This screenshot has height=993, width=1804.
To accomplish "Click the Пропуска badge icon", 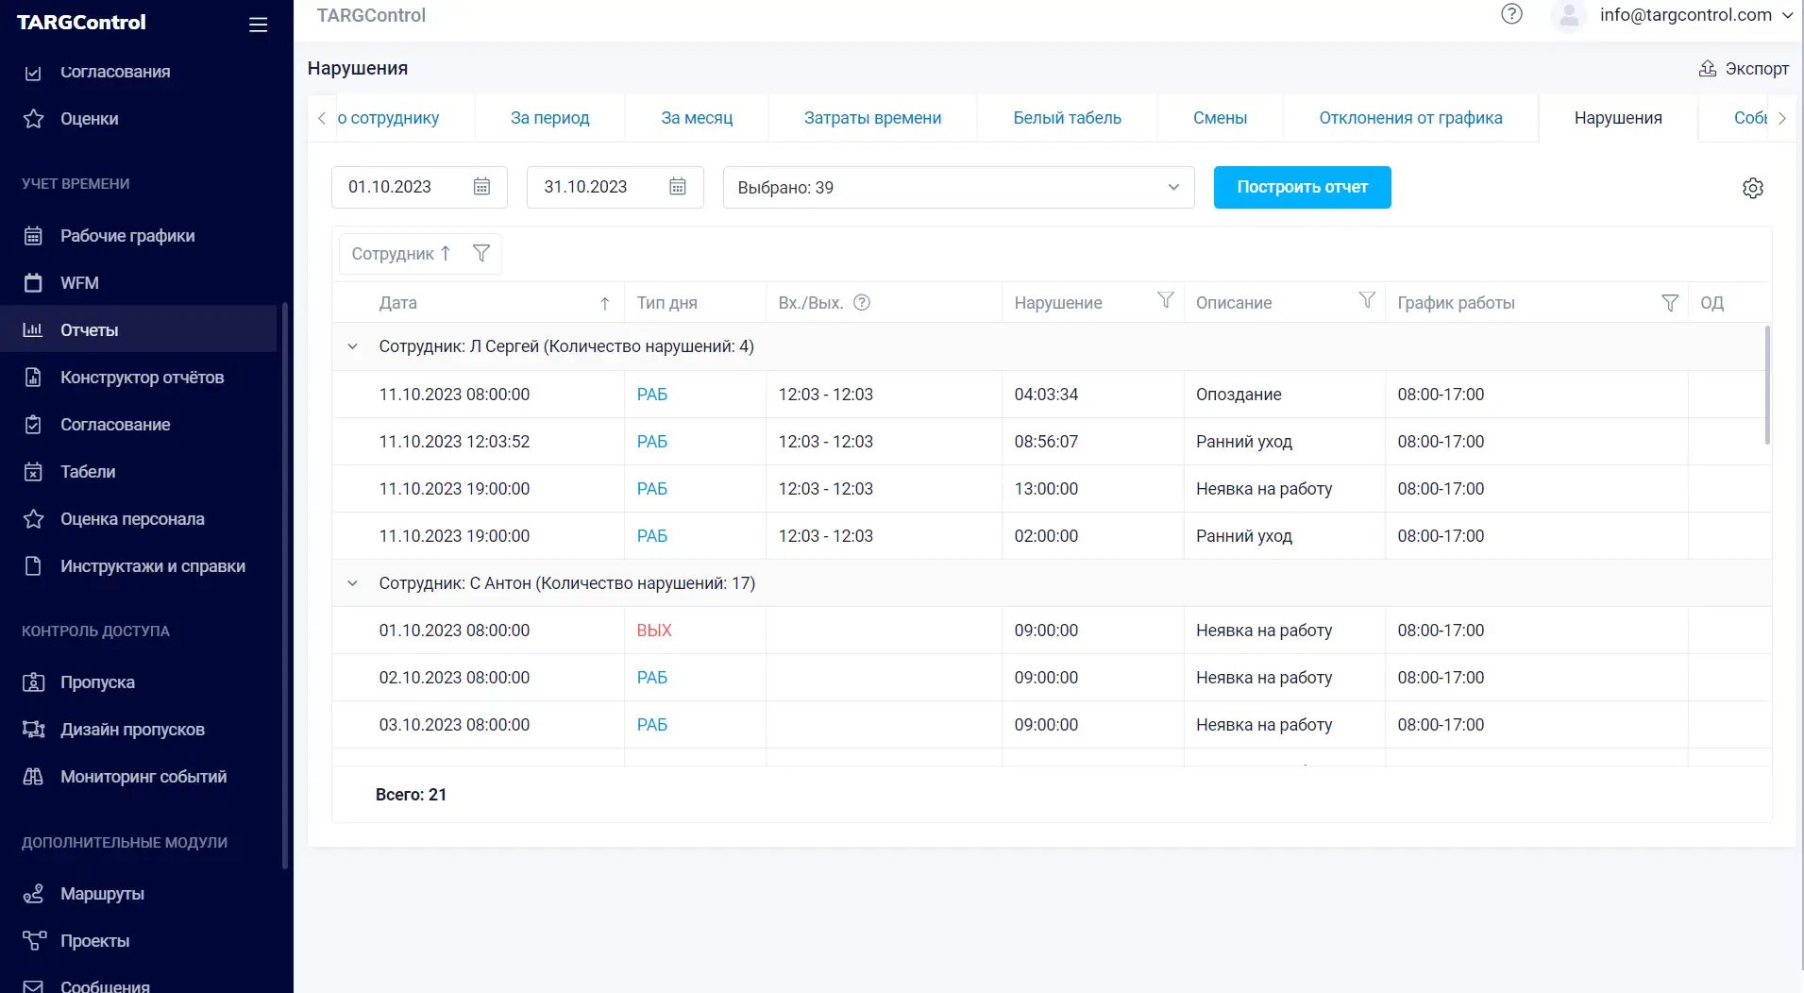I will tap(33, 682).
